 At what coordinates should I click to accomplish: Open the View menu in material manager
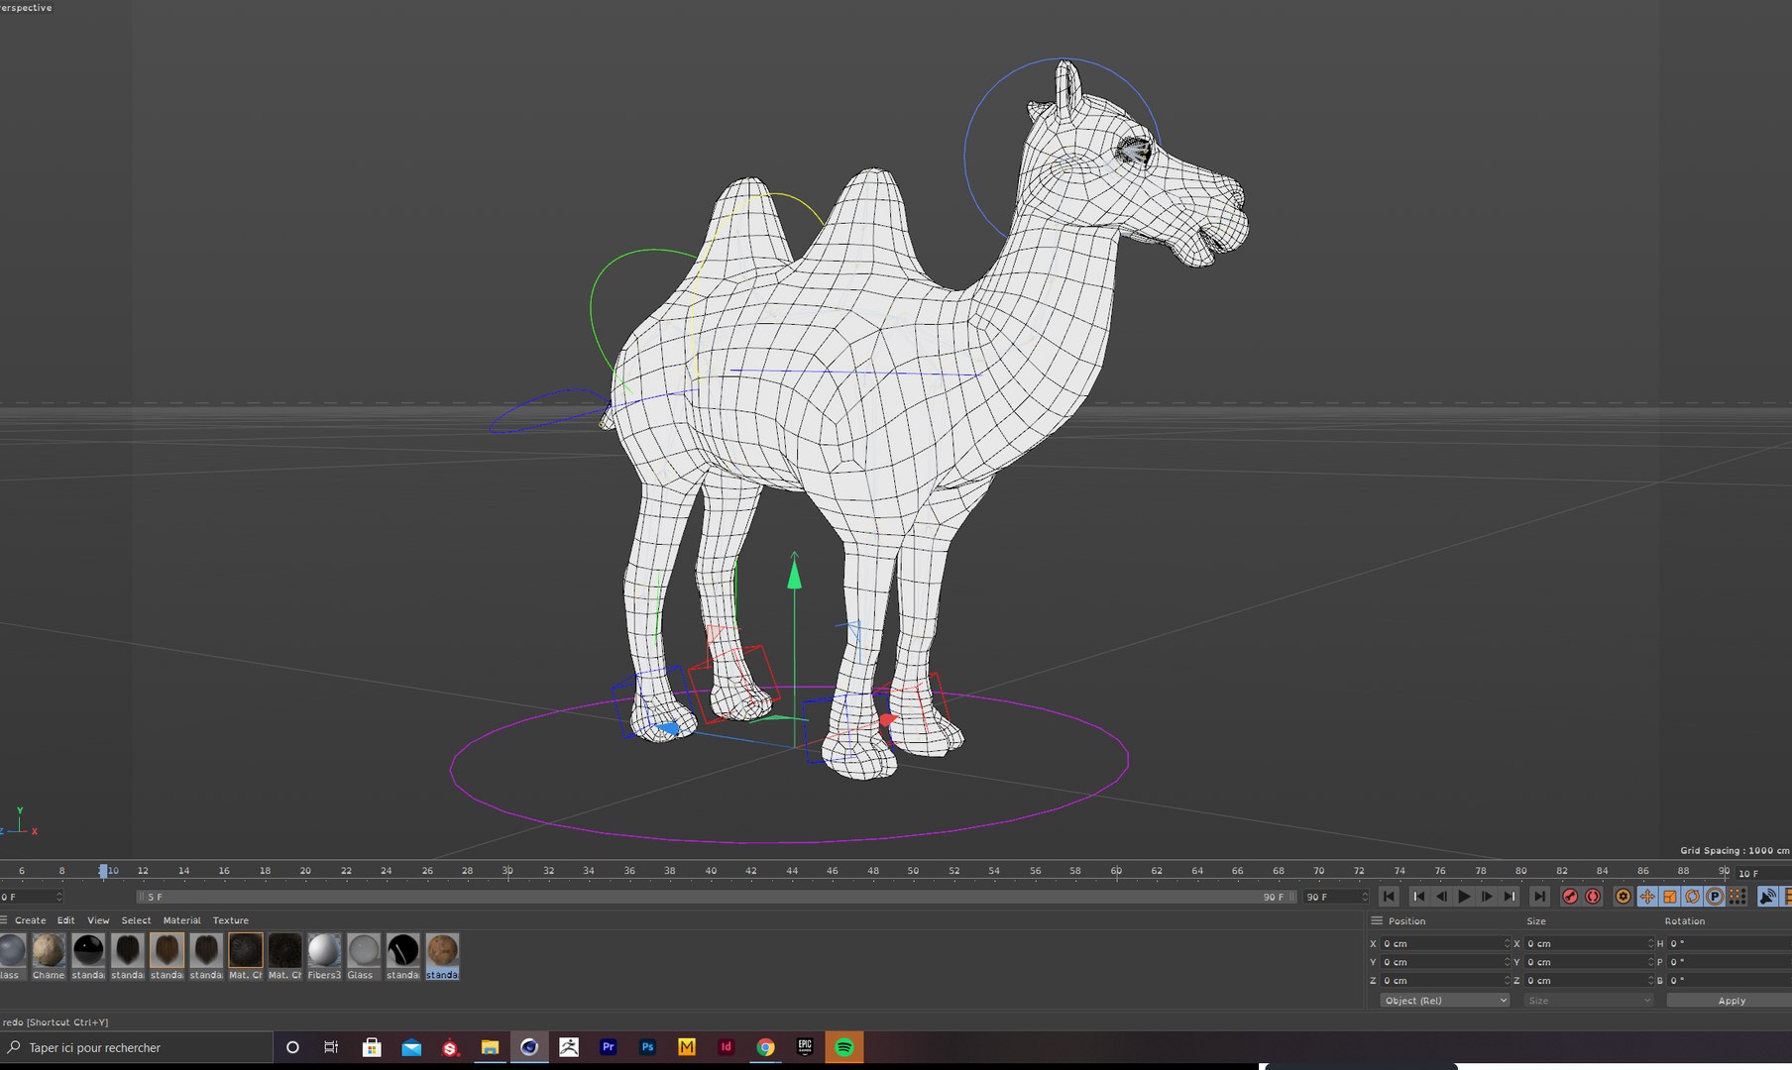tap(98, 920)
